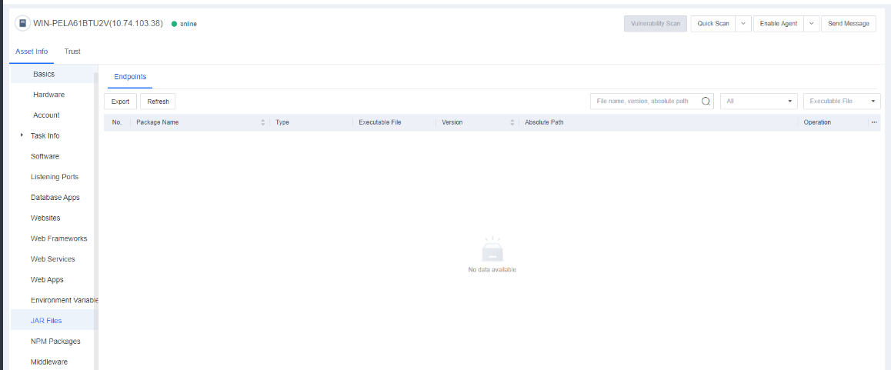Click the Package Name header text
The width and height of the screenshot is (891, 370).
[158, 122]
